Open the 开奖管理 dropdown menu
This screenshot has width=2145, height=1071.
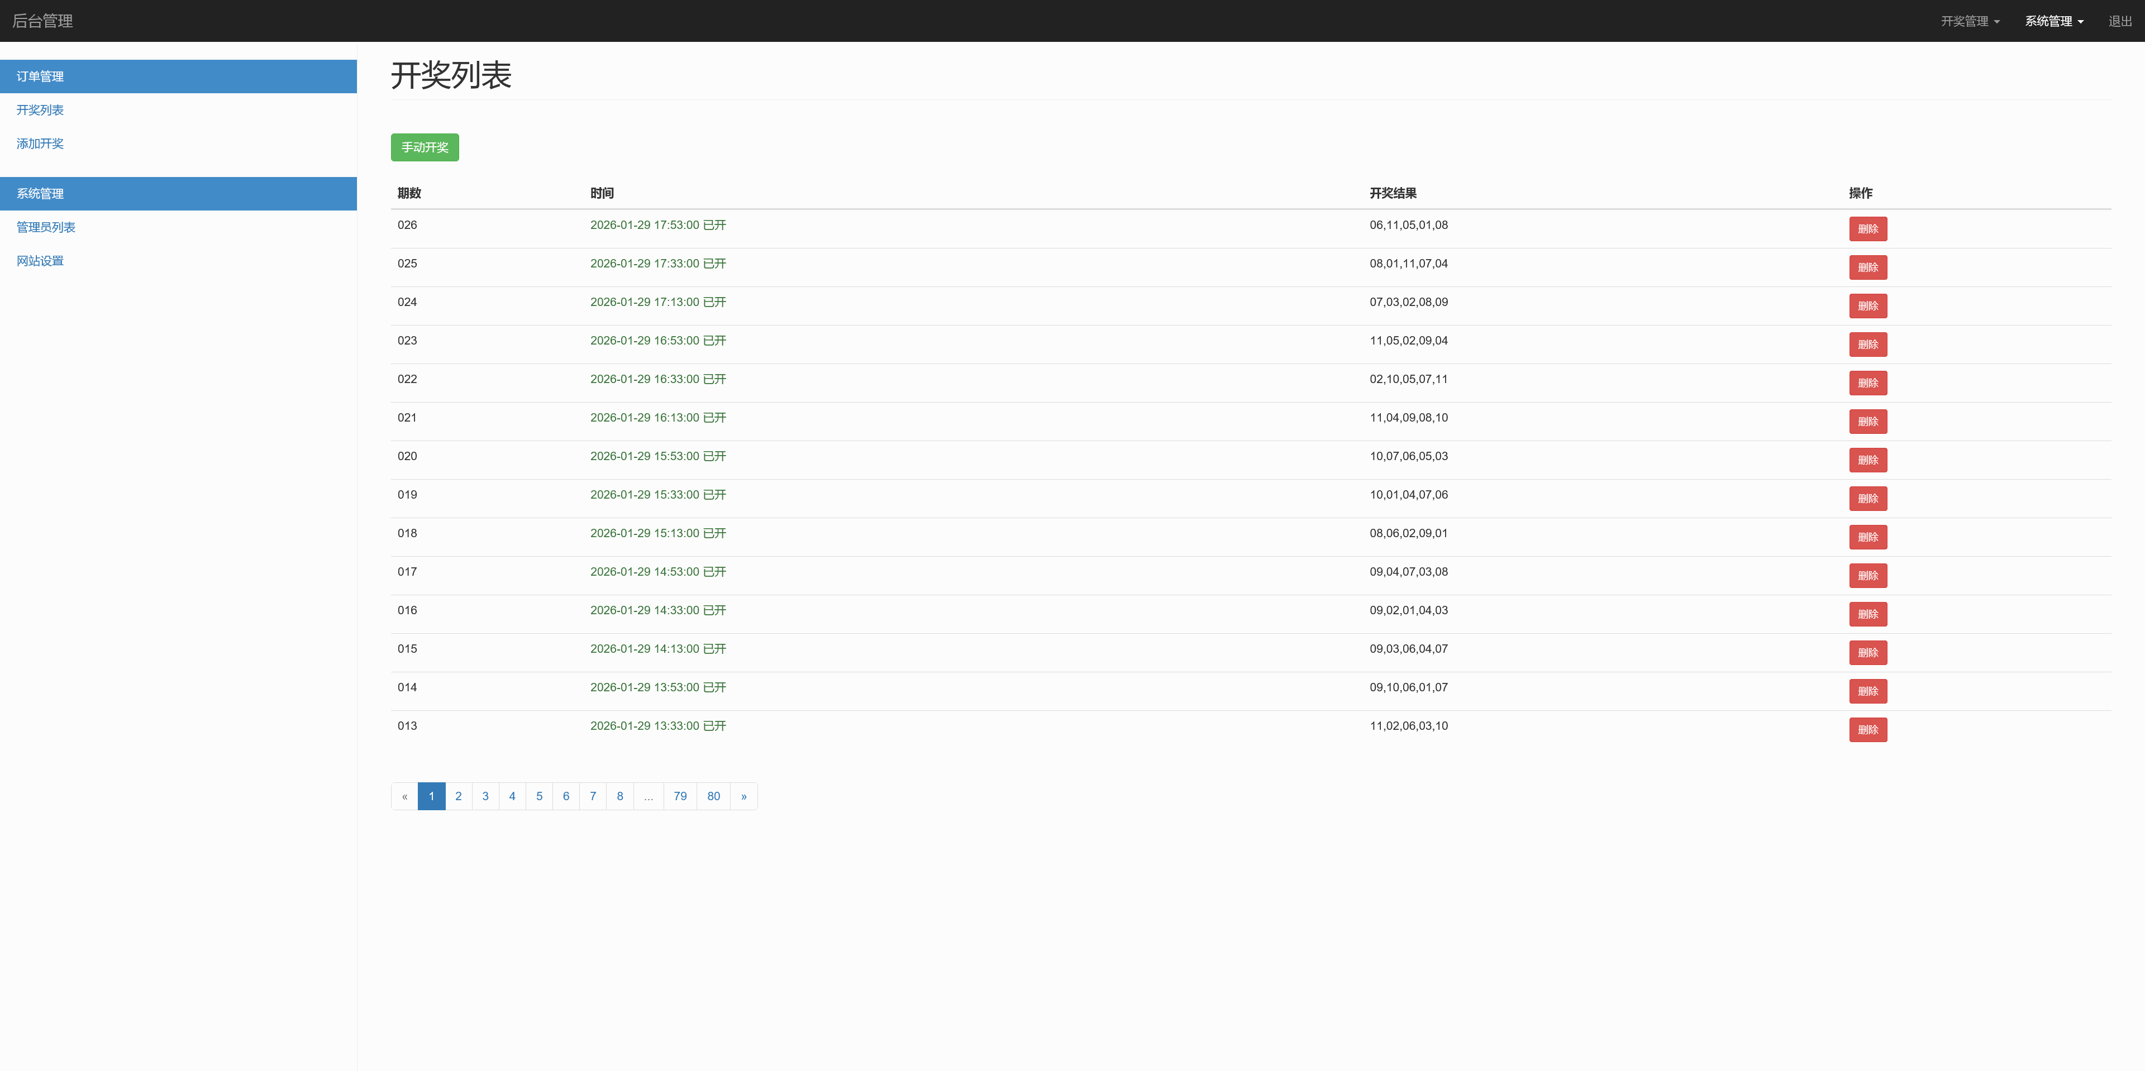click(x=1969, y=22)
